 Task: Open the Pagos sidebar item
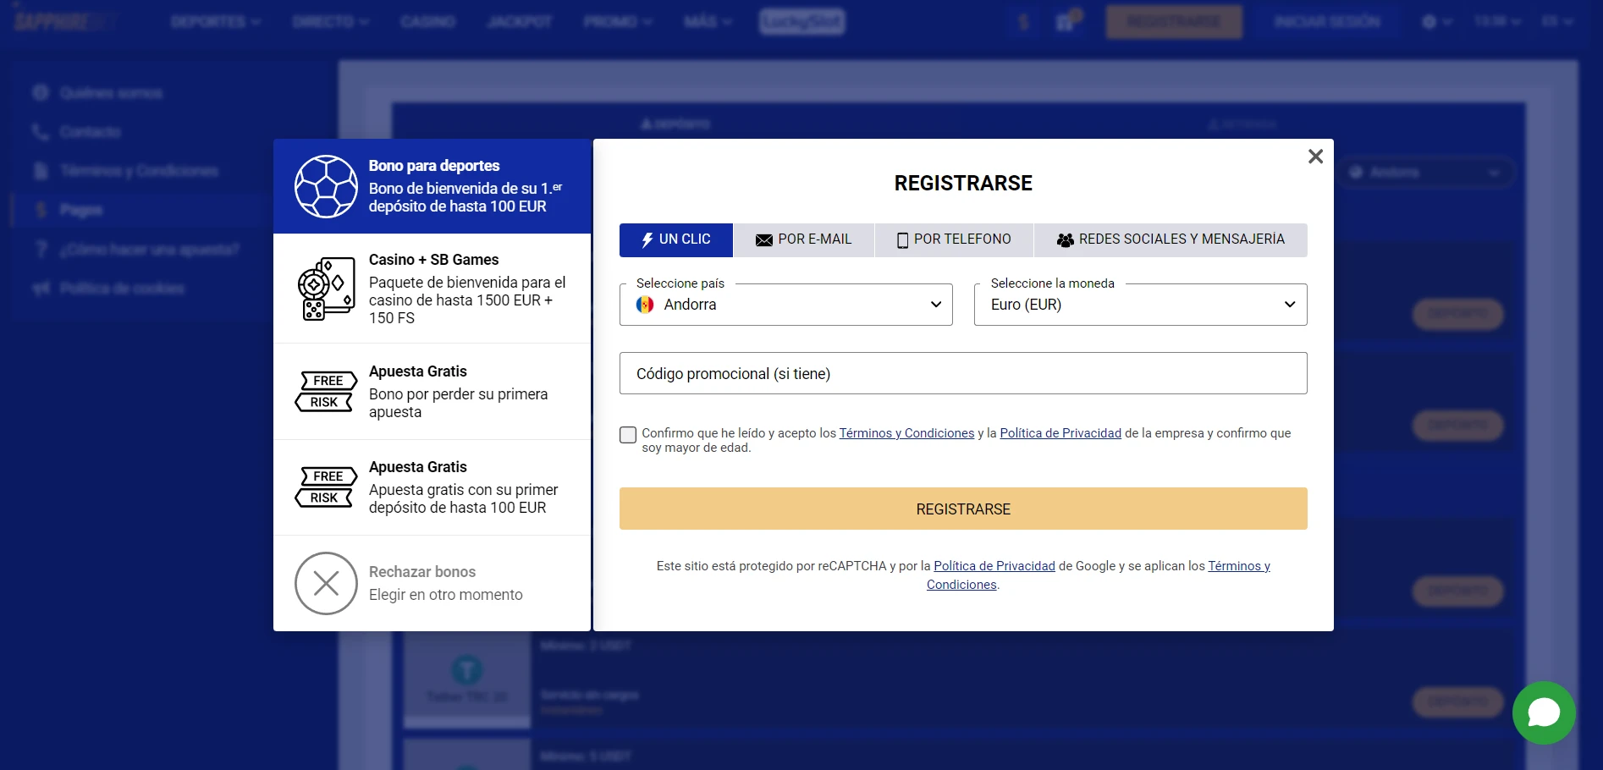[81, 210]
